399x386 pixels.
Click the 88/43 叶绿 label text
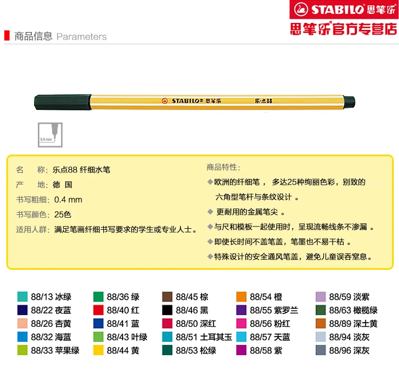pos(127,337)
